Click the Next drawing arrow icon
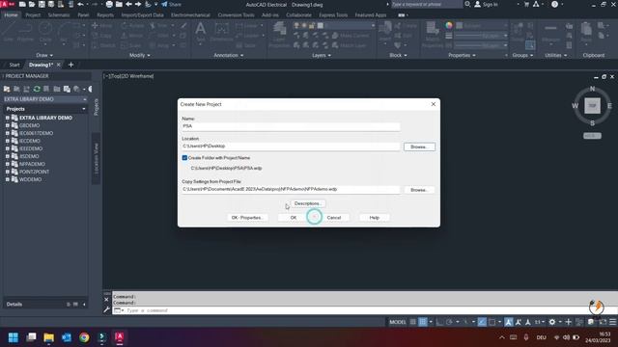 pos(138,4)
